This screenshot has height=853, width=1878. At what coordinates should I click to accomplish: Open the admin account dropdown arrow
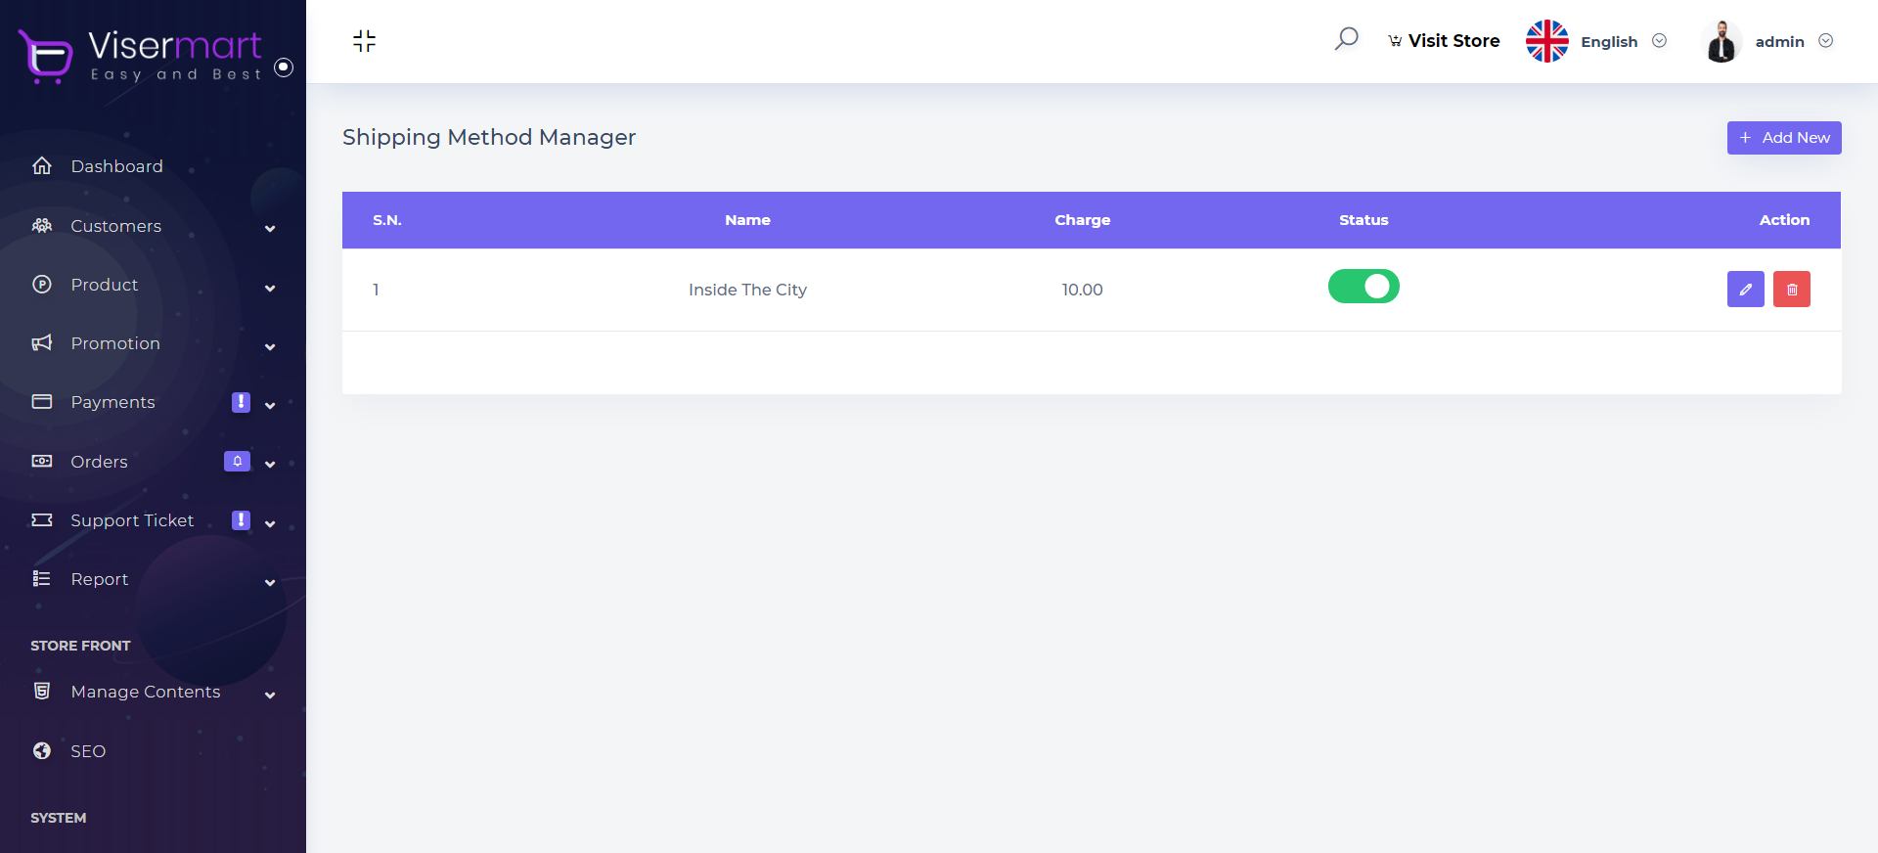coord(1825,41)
